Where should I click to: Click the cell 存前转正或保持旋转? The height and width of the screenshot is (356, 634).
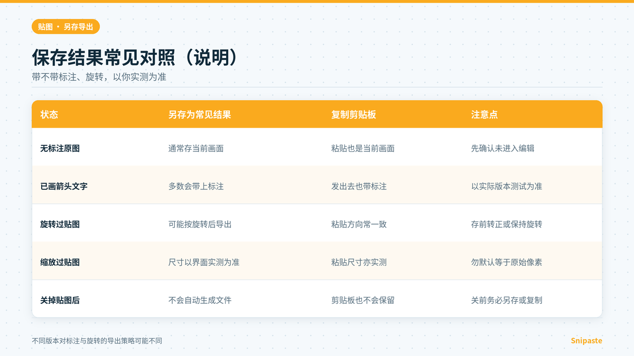point(507,224)
